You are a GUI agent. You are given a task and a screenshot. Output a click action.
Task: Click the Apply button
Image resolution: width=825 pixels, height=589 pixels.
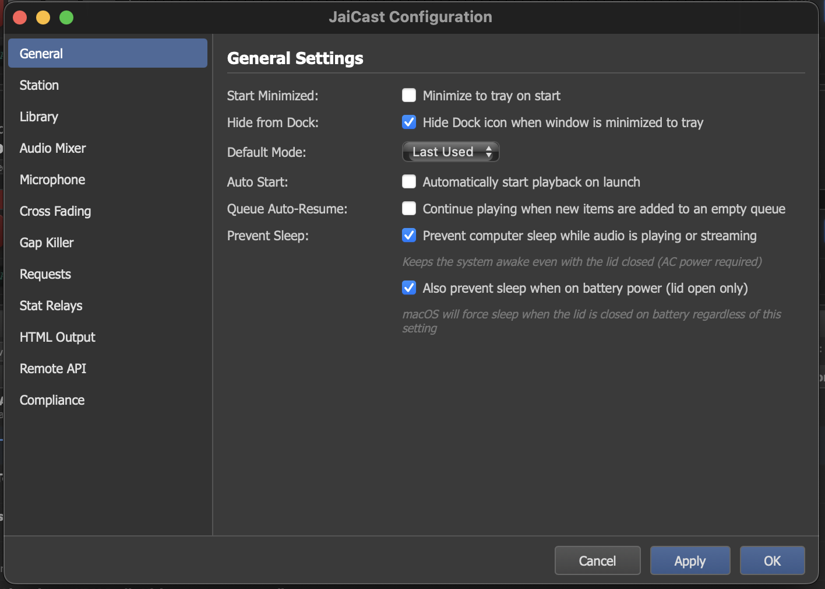[x=690, y=560]
